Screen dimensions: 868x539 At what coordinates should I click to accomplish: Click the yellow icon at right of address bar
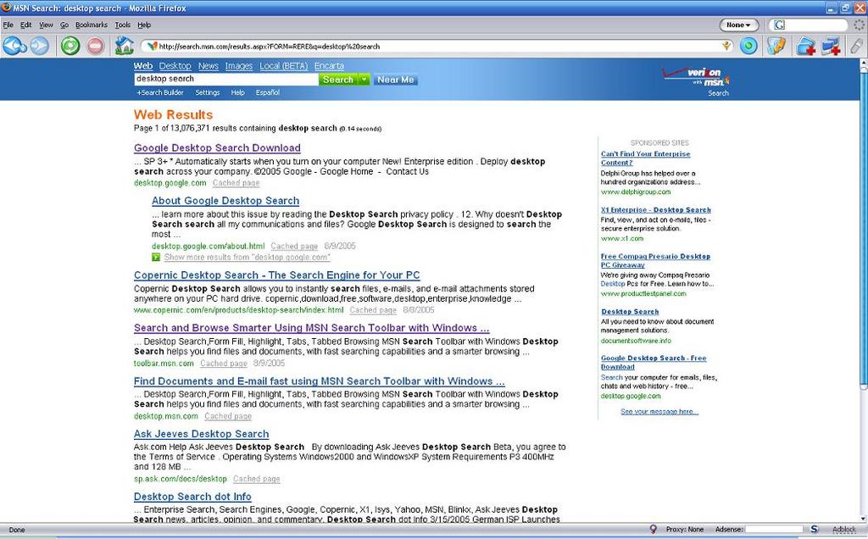pos(726,46)
